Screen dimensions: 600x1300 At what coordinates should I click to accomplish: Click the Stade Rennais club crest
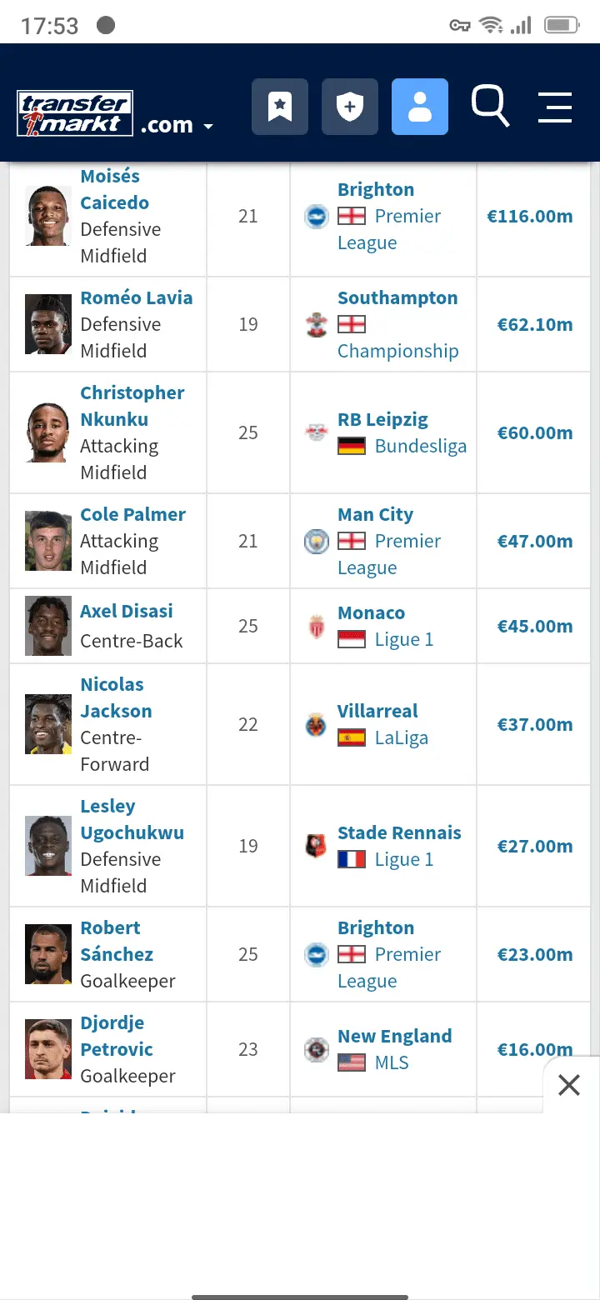point(317,846)
